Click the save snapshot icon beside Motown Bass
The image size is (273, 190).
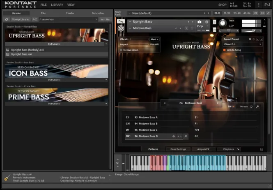pyautogui.click(x=186, y=28)
